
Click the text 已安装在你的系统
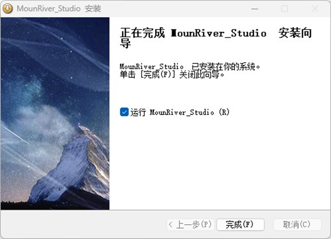click(x=224, y=67)
